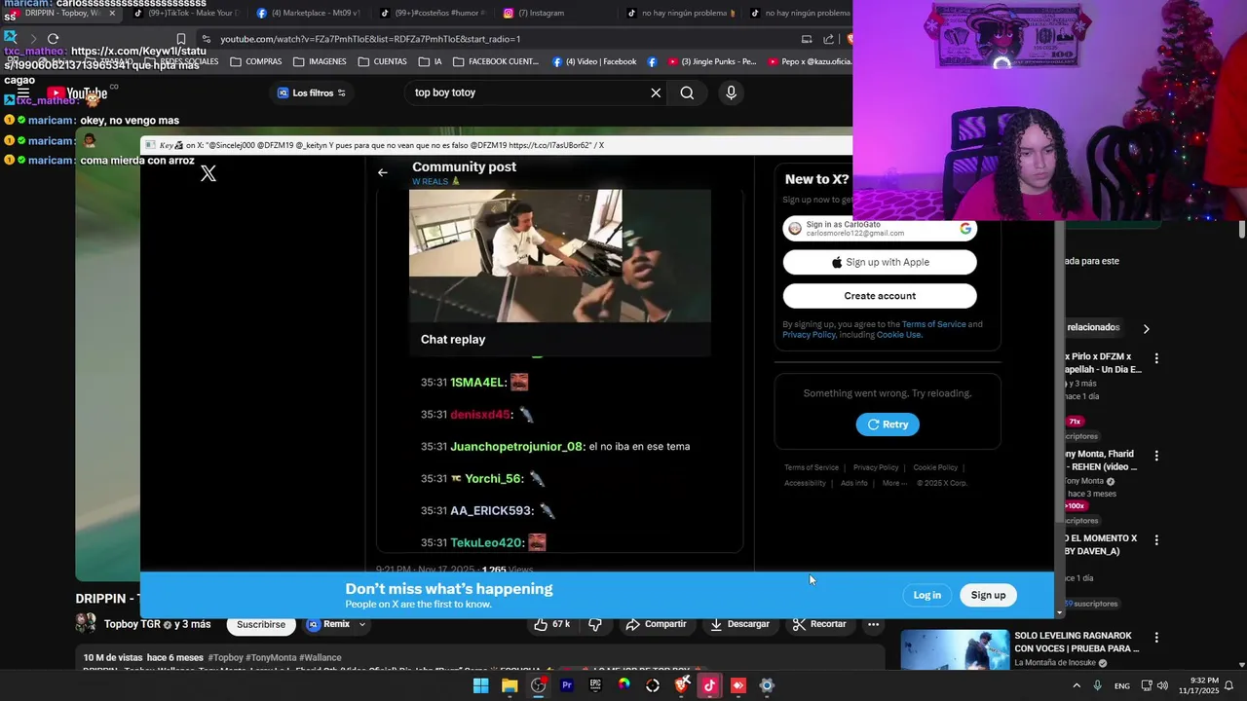Screen dimensions: 1247x701
Task: Click the browser address bar URL
Action: 370,39
